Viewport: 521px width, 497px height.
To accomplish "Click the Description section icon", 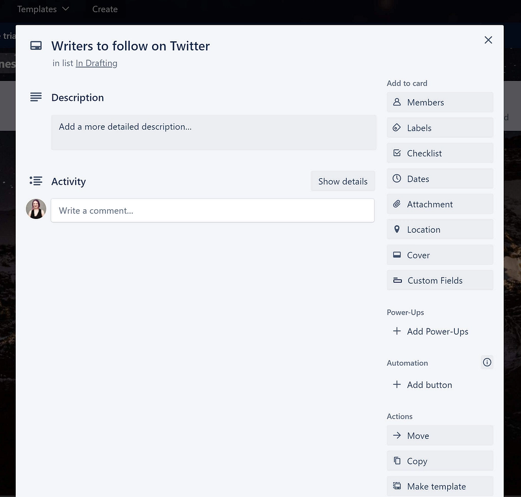I will pos(36,97).
